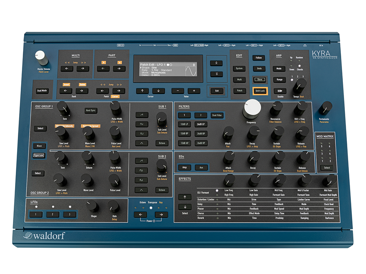Click the white filter Frequency knob
366x274 pixels.
coord(252,108)
